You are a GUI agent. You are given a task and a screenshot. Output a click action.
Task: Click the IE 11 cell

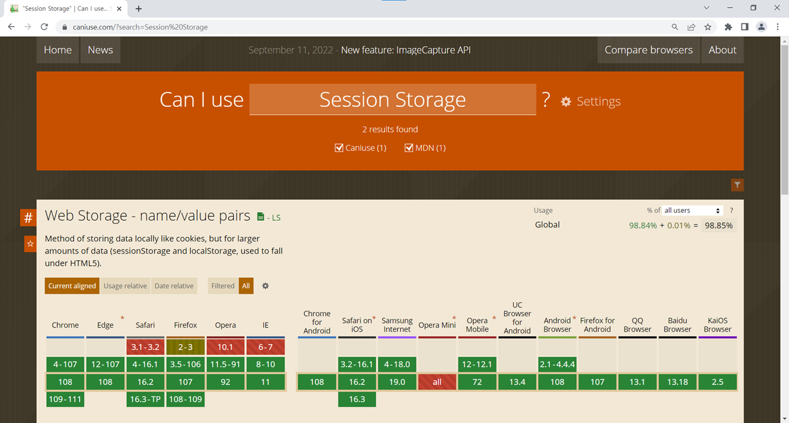pos(266,382)
